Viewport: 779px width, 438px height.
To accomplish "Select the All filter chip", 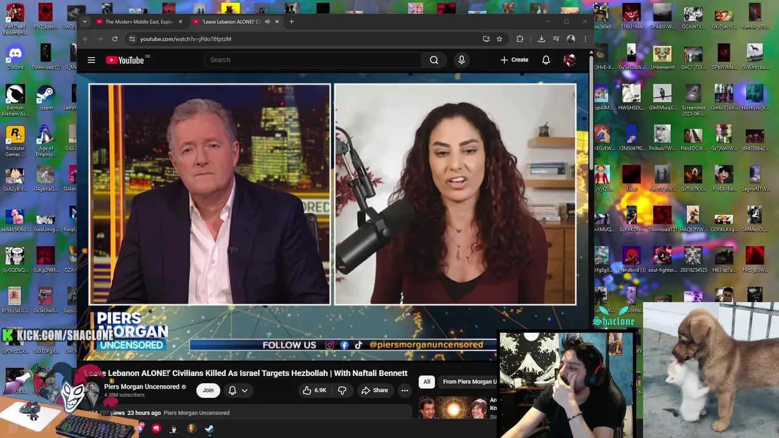I will [427, 381].
